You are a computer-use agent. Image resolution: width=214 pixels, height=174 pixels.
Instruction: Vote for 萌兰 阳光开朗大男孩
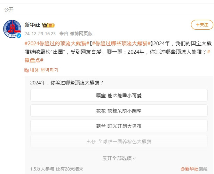pyautogui.click(x=119, y=126)
